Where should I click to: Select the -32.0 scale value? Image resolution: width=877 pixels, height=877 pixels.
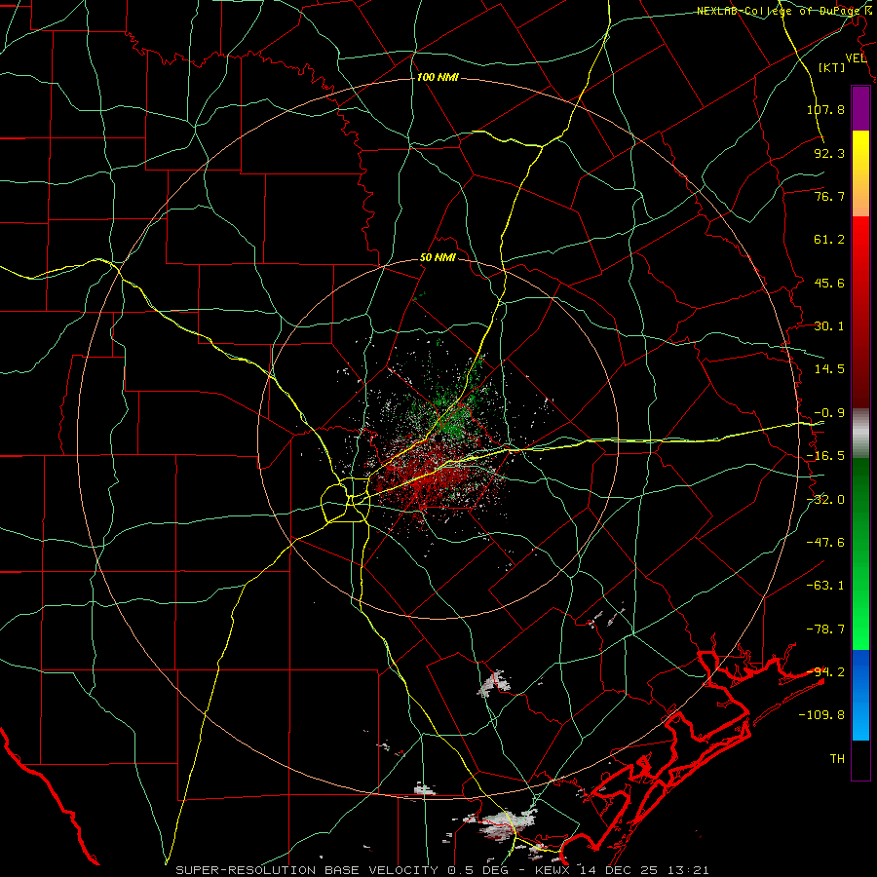pyautogui.click(x=825, y=500)
